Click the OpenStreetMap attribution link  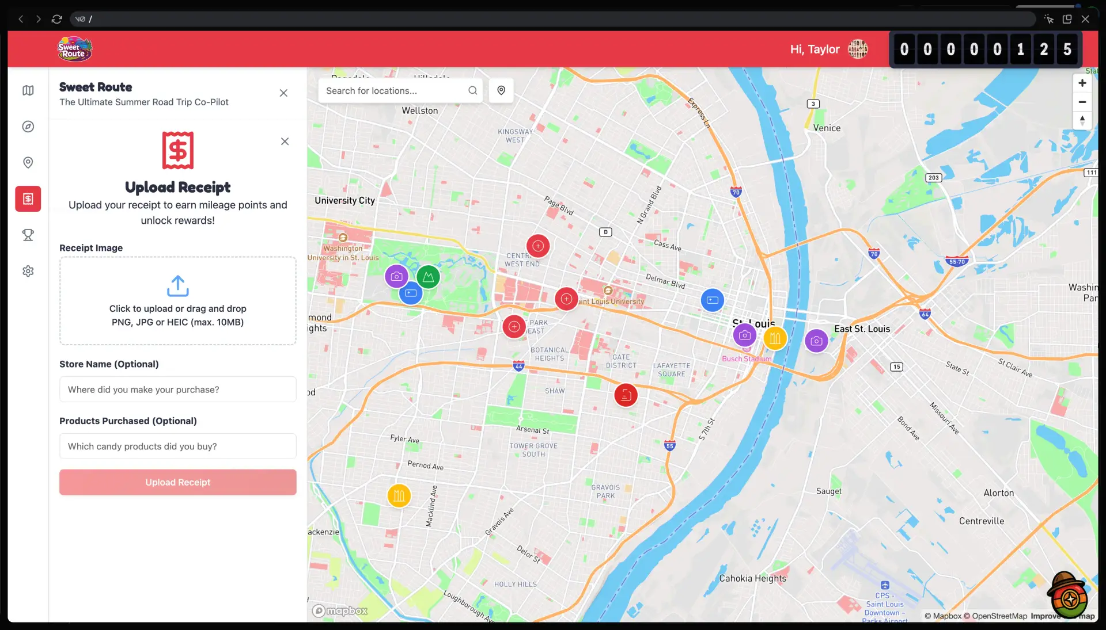pyautogui.click(x=999, y=616)
